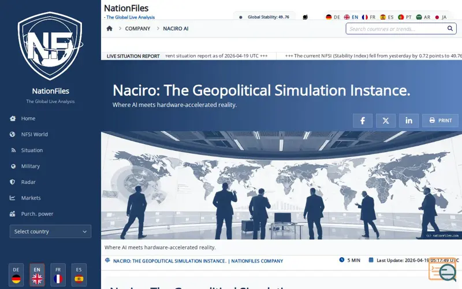Choose EN in the top language bar
Image resolution: width=462 pixels, height=289 pixels.
351,17
